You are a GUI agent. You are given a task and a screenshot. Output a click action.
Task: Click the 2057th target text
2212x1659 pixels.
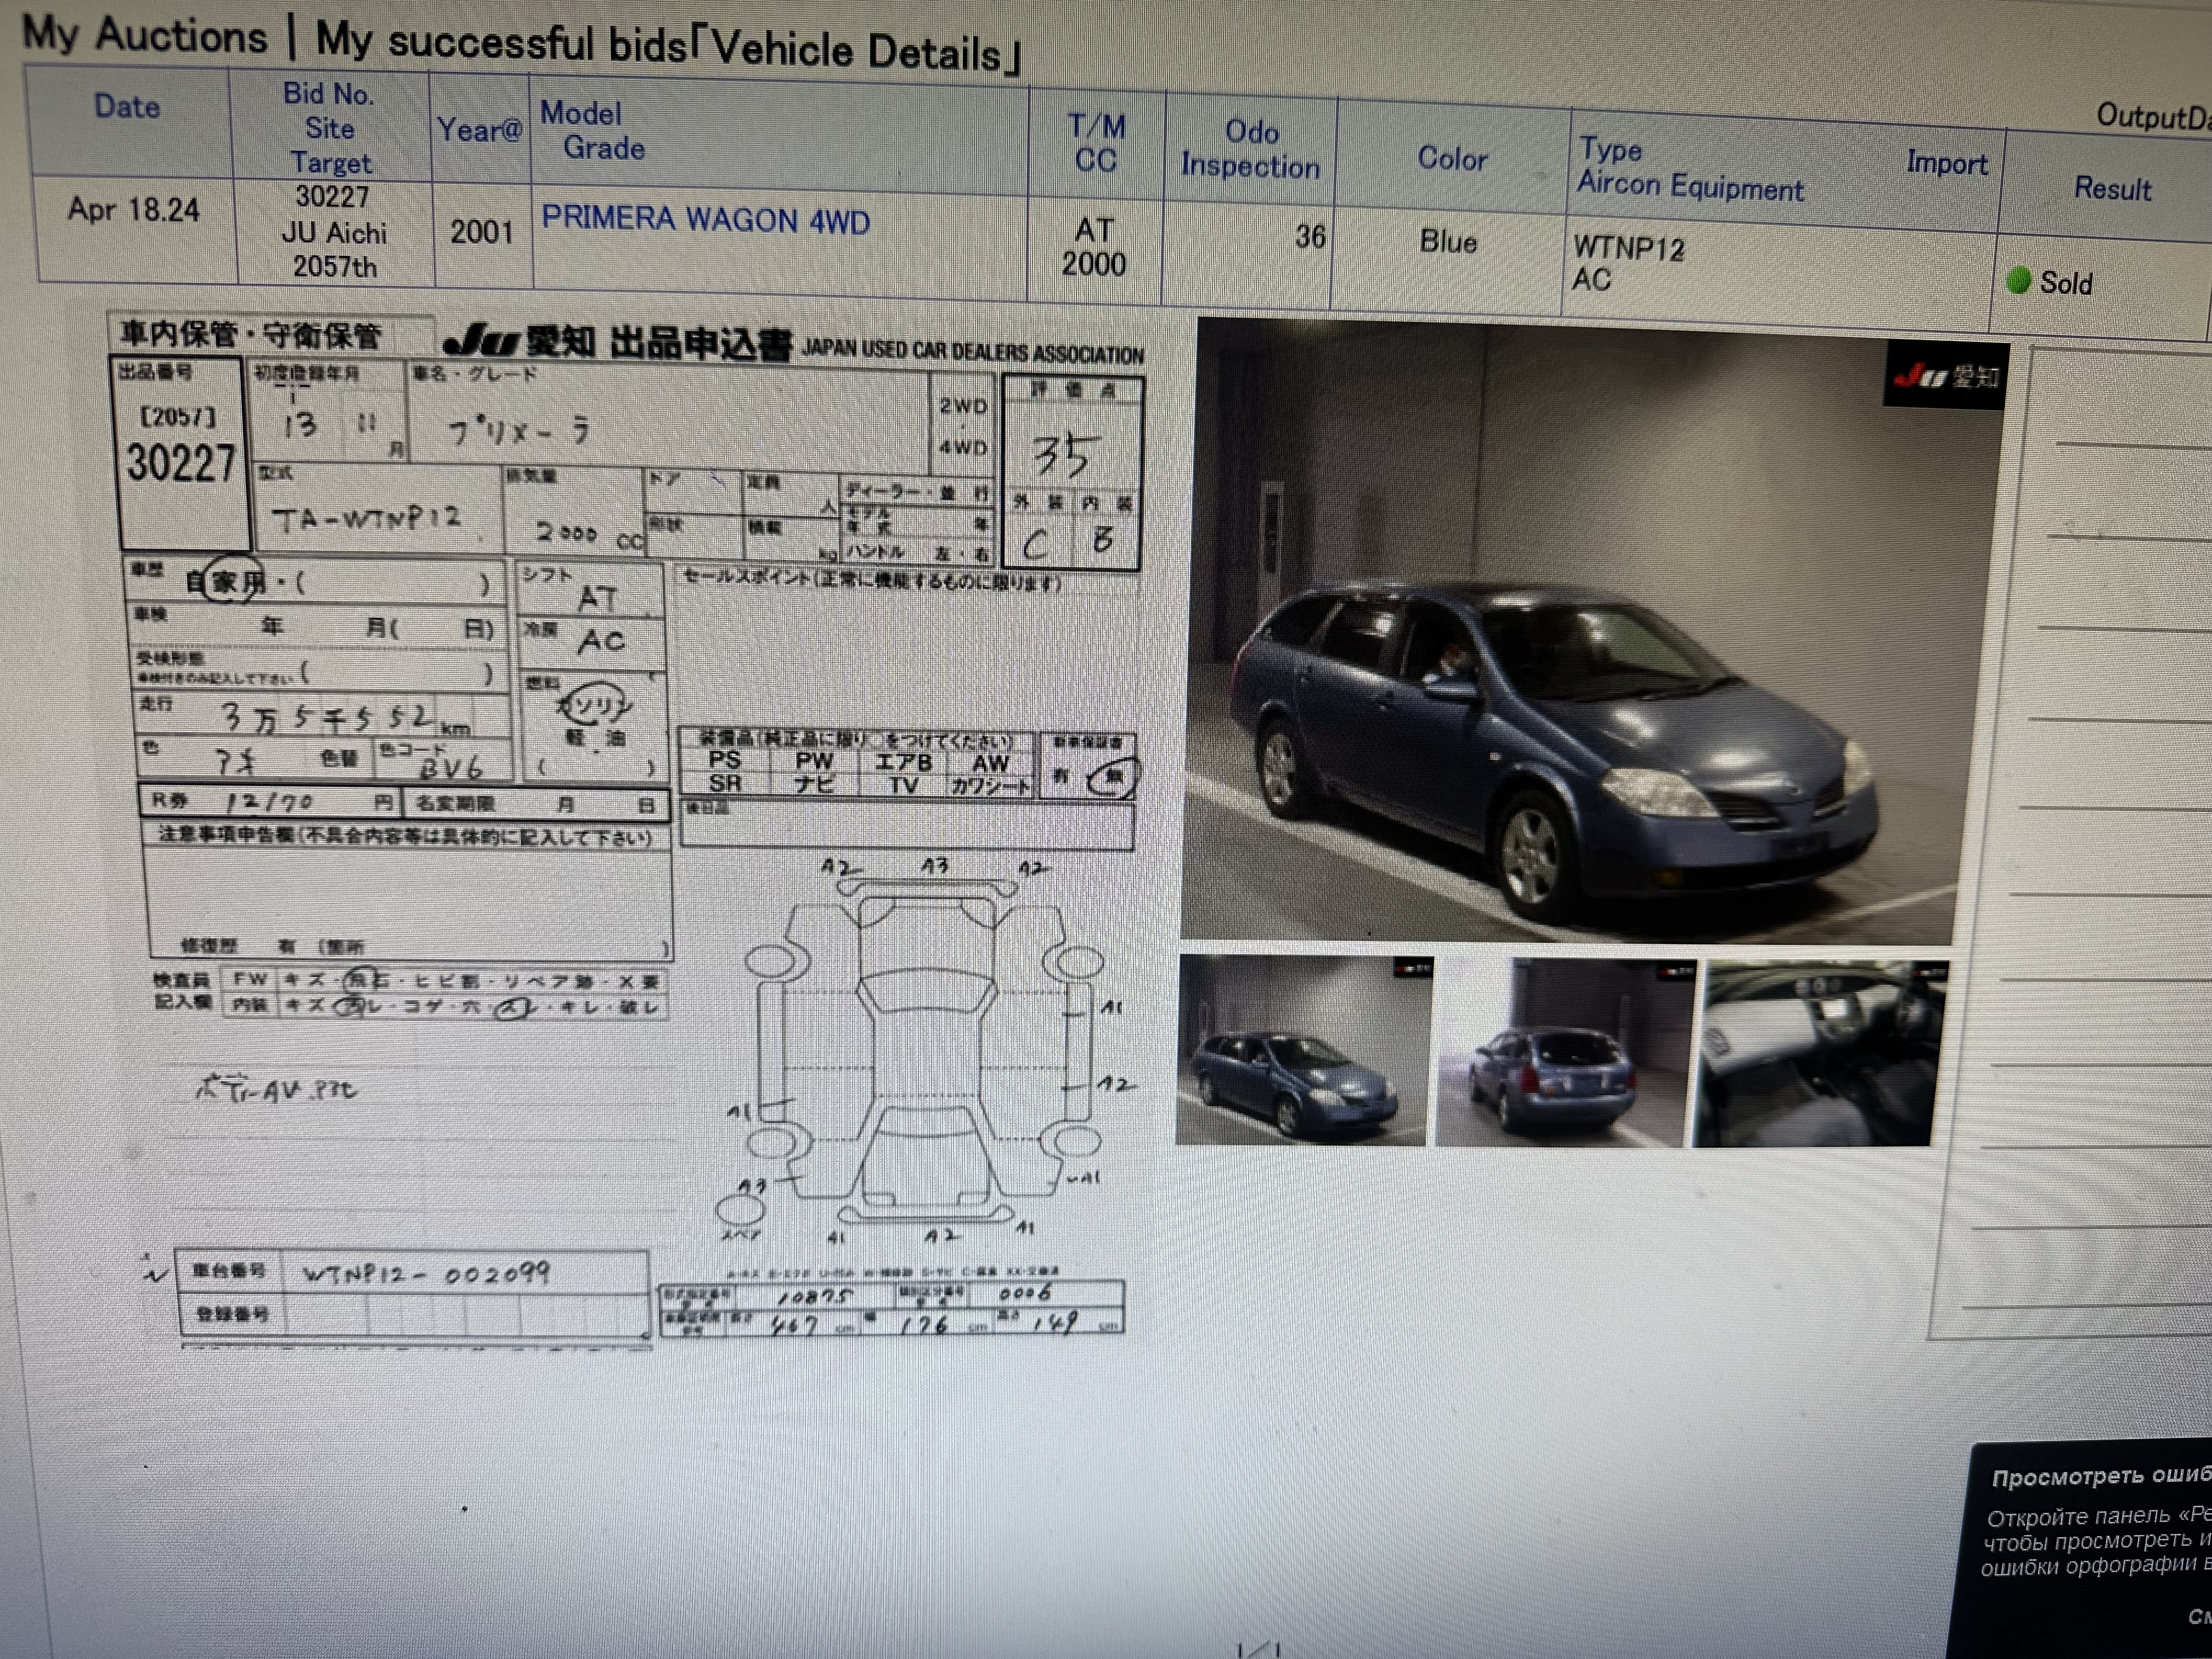click(x=335, y=267)
